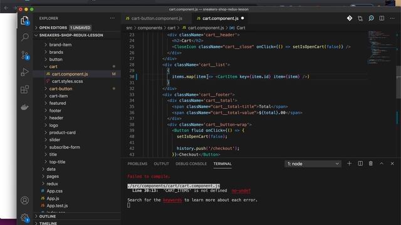Click the editor minimap
The width and height of the screenshot is (401, 225).
(381, 47)
